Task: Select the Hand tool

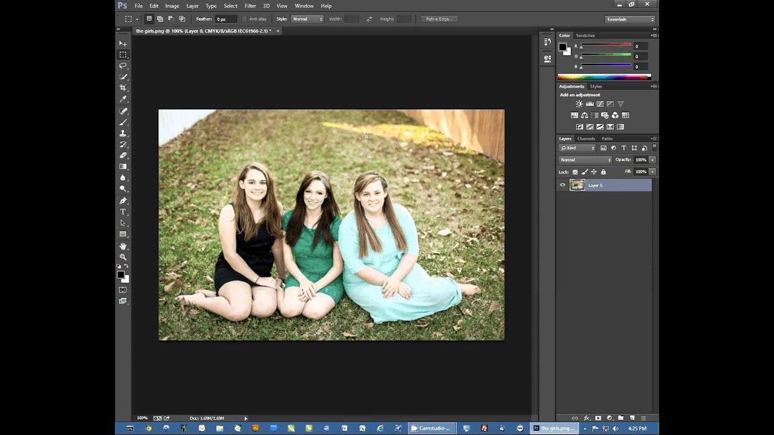Action: pyautogui.click(x=123, y=246)
